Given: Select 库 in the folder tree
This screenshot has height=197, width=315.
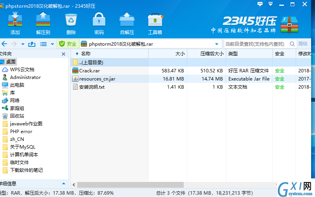Looking at the screenshot, I should tap(12, 93).
